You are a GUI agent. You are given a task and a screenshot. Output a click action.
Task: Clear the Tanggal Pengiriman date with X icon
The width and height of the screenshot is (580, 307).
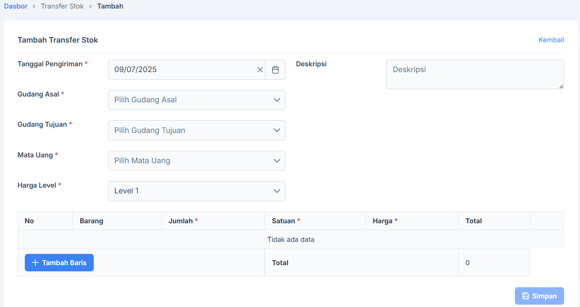pyautogui.click(x=260, y=70)
